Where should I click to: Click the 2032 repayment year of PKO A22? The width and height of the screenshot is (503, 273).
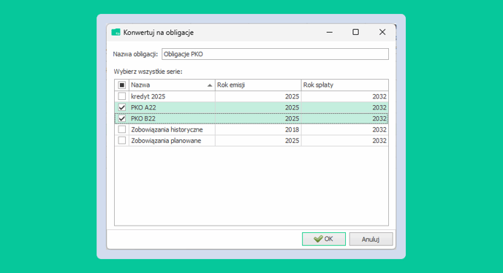coord(345,107)
